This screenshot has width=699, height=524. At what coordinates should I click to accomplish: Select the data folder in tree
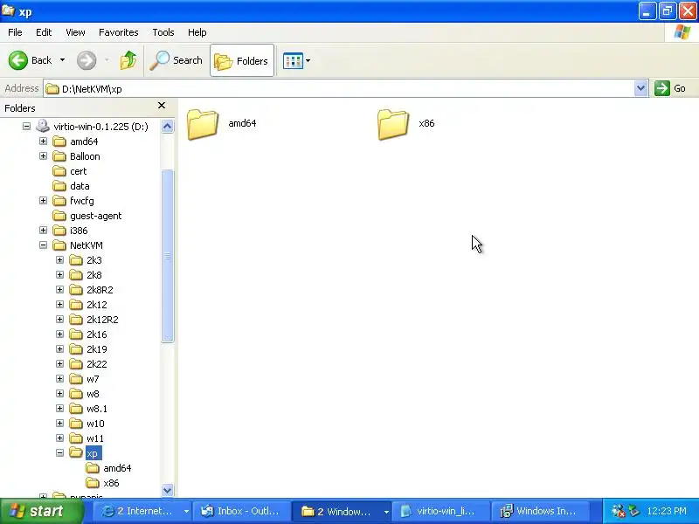(80, 186)
